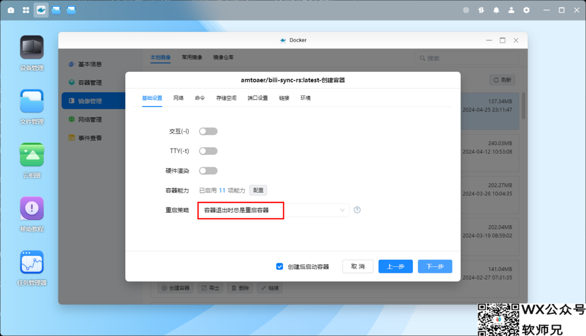Select 镜像管理 in Docker sidebar
This screenshot has height=336, width=586.
coord(93,101)
